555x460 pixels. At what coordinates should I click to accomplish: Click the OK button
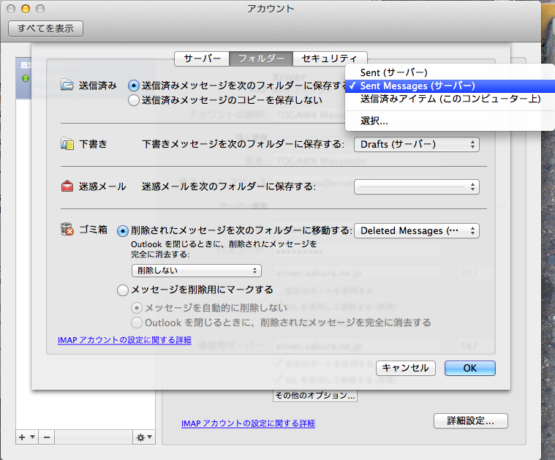(469, 368)
